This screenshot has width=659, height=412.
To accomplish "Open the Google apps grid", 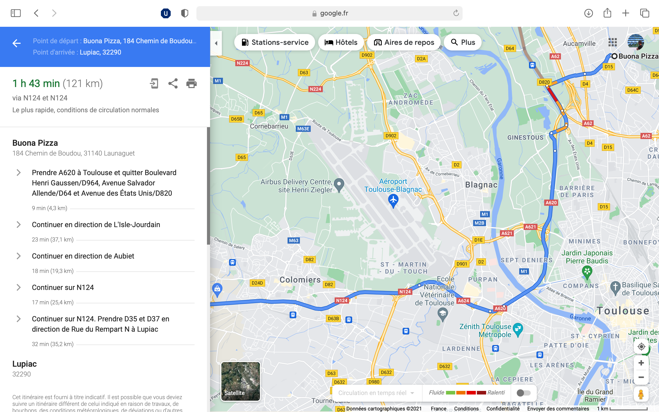I will (x=612, y=42).
